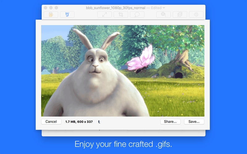Select the Resize arrow tool
This screenshot has width=247, height=154.
(x=104, y=14)
